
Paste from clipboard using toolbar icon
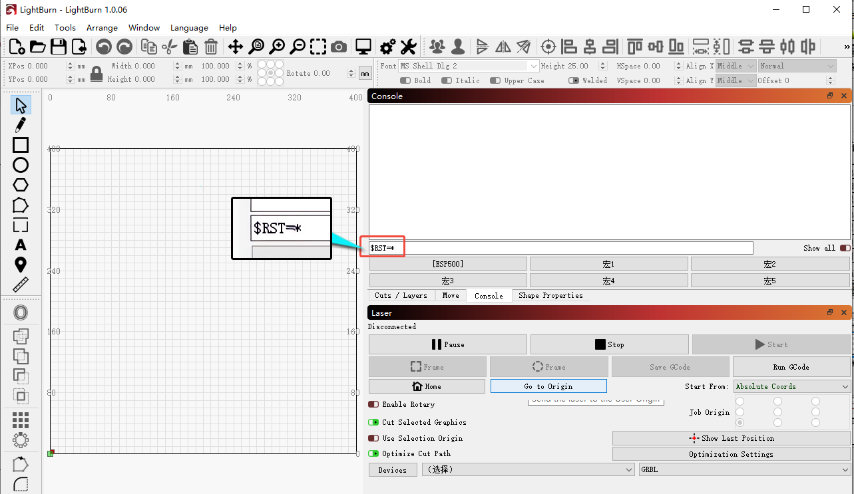click(190, 47)
